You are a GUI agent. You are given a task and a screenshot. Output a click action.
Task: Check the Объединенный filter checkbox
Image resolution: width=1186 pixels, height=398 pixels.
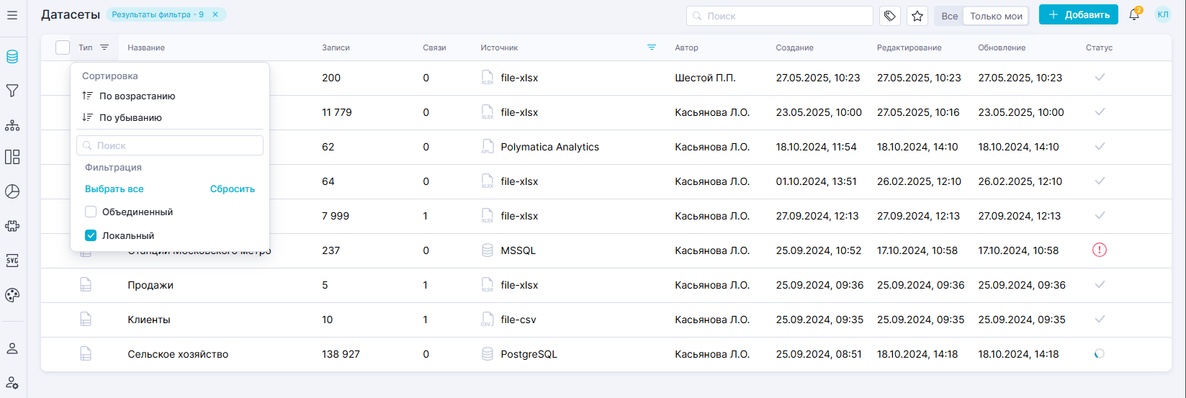coord(91,212)
